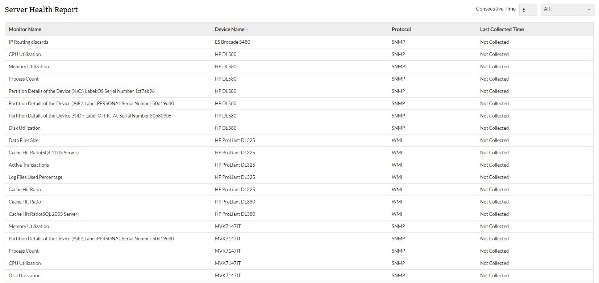599x283 pixels.
Task: Click the ES Brocade 5480 device name
Action: (232, 42)
